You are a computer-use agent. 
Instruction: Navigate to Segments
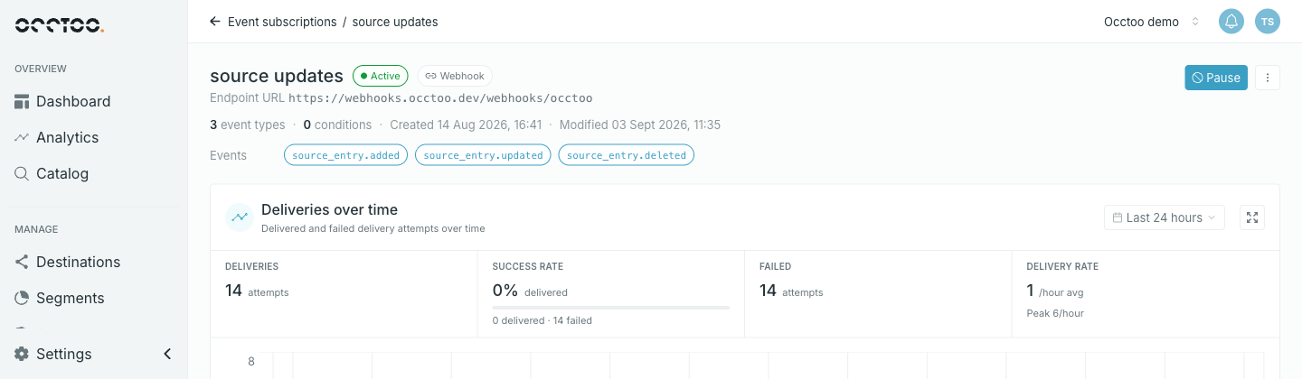pyautogui.click(x=60, y=298)
